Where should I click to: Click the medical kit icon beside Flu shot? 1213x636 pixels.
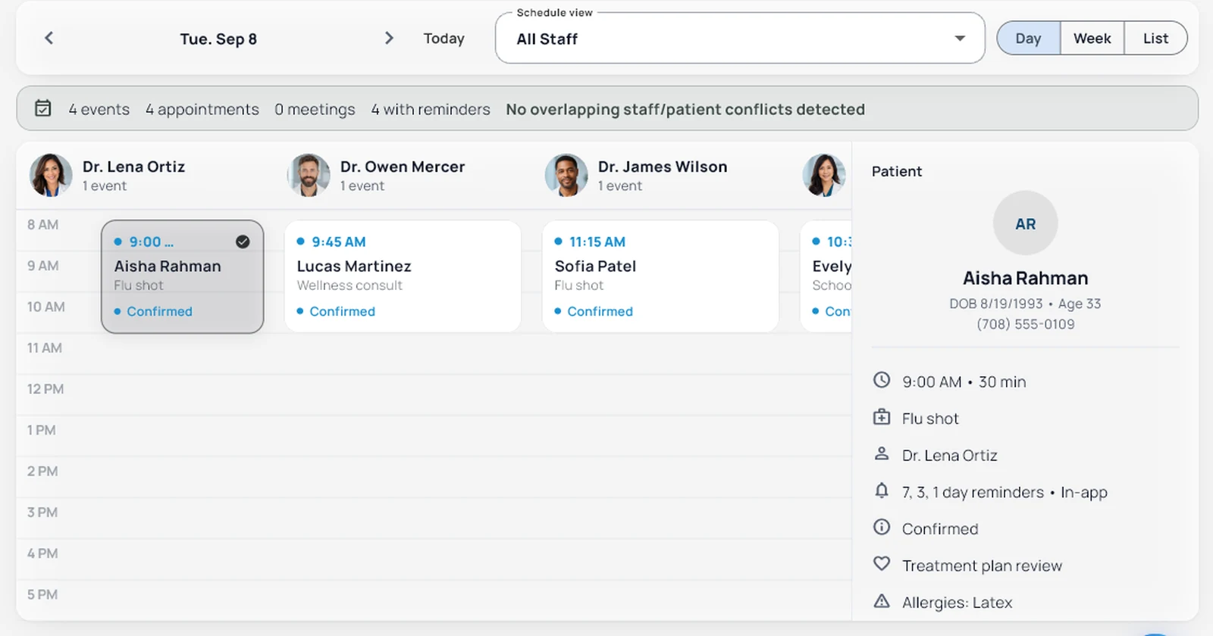tap(881, 417)
